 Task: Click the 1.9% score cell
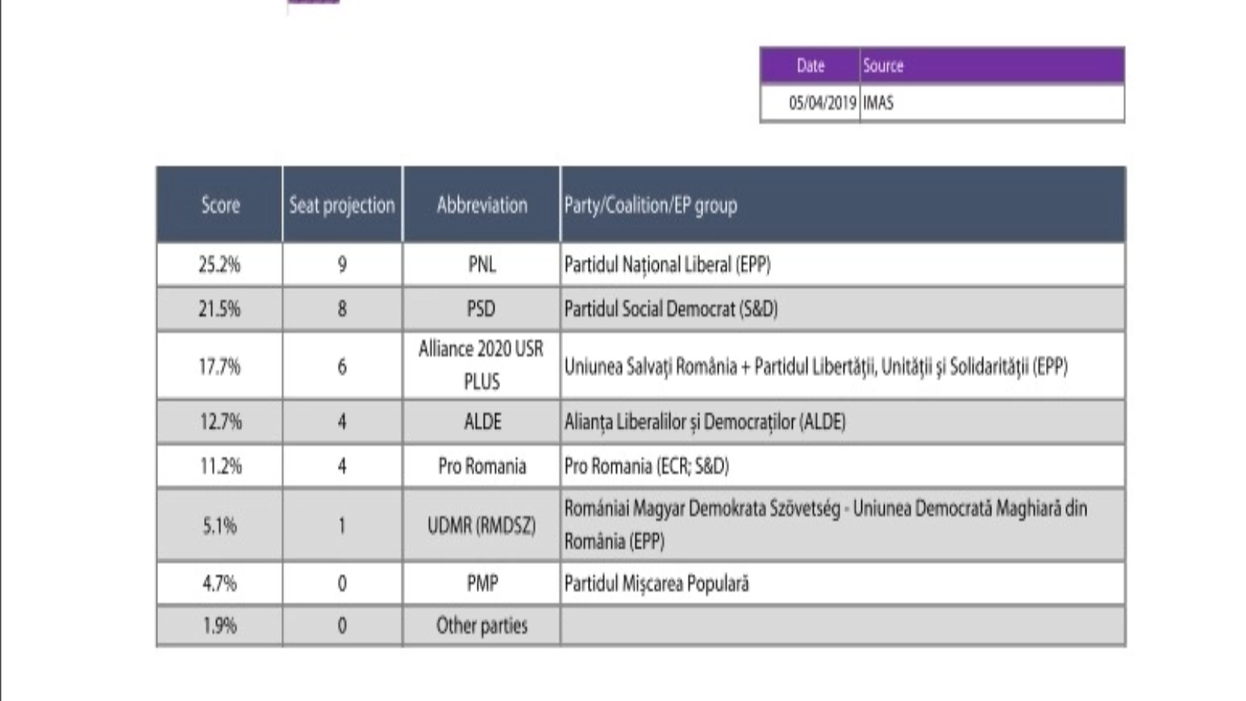[x=220, y=625]
